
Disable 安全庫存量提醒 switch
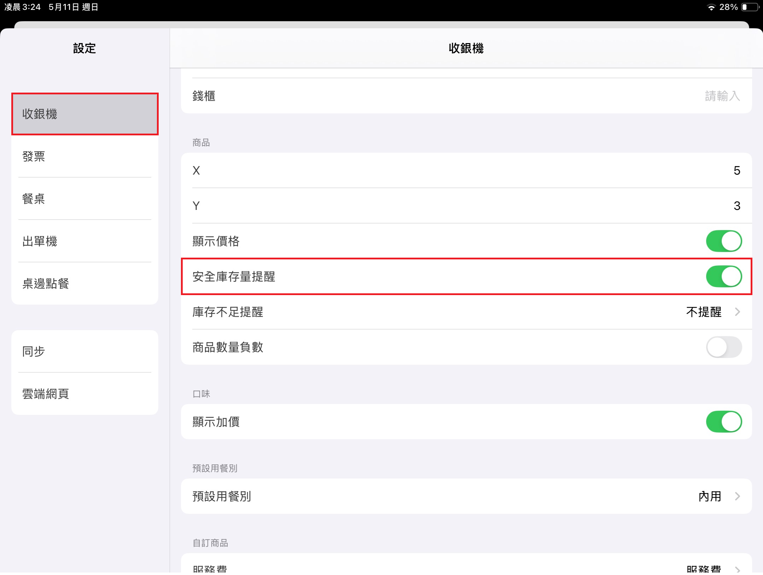723,276
